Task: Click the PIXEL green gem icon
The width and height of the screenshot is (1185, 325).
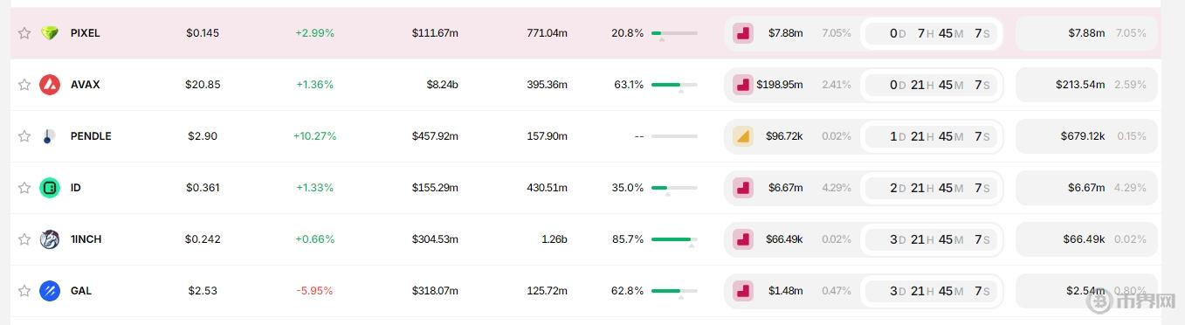Action: point(50,33)
